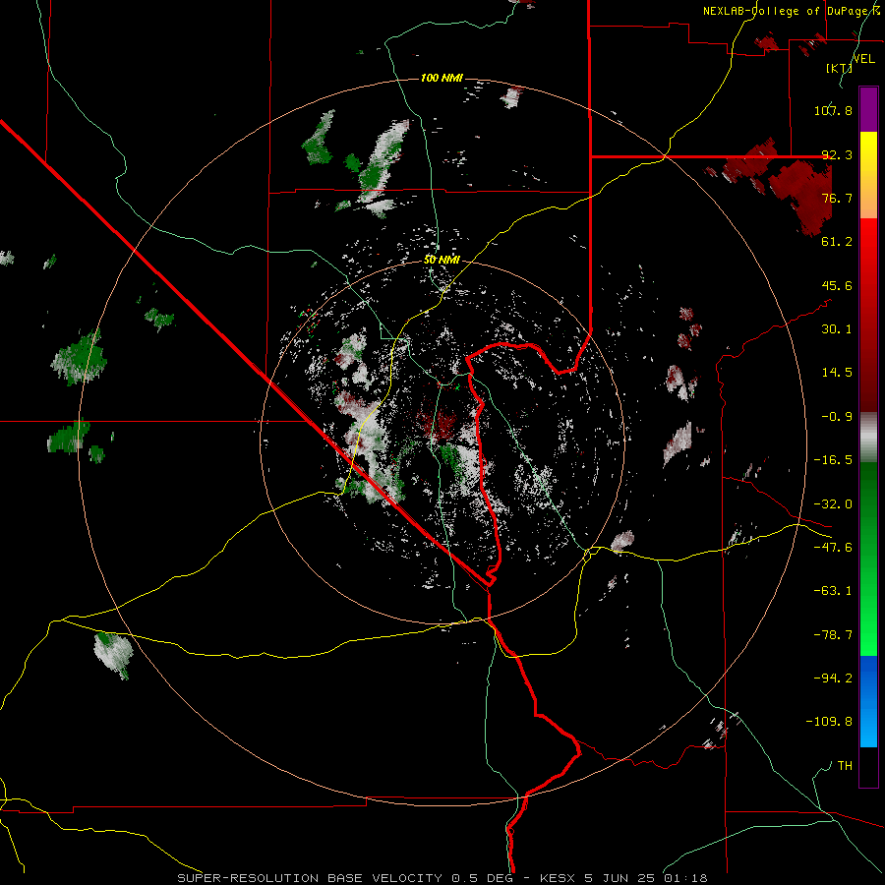
Task: Click the 01:18 timestamp in caption
Action: (x=686, y=878)
